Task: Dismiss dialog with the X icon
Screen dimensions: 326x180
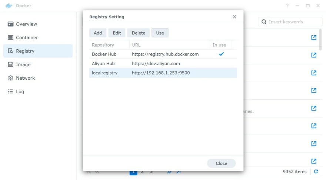Action: pos(234,17)
